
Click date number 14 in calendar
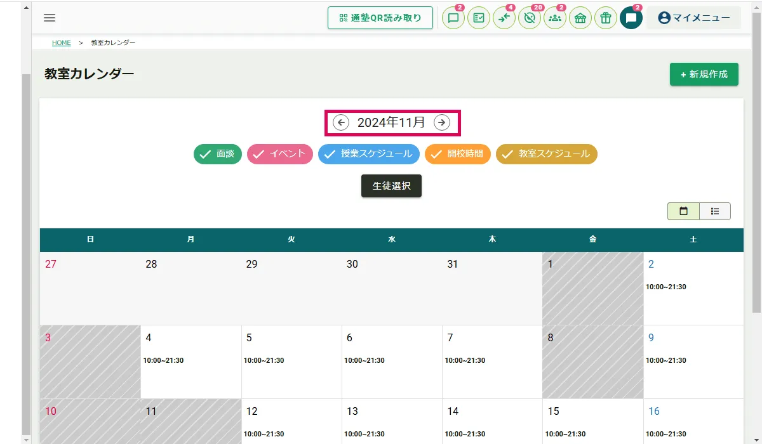click(x=453, y=411)
